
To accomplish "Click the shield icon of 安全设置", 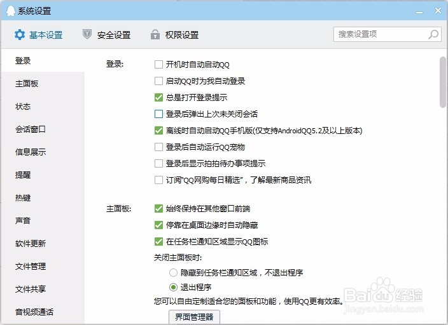I will [87, 34].
